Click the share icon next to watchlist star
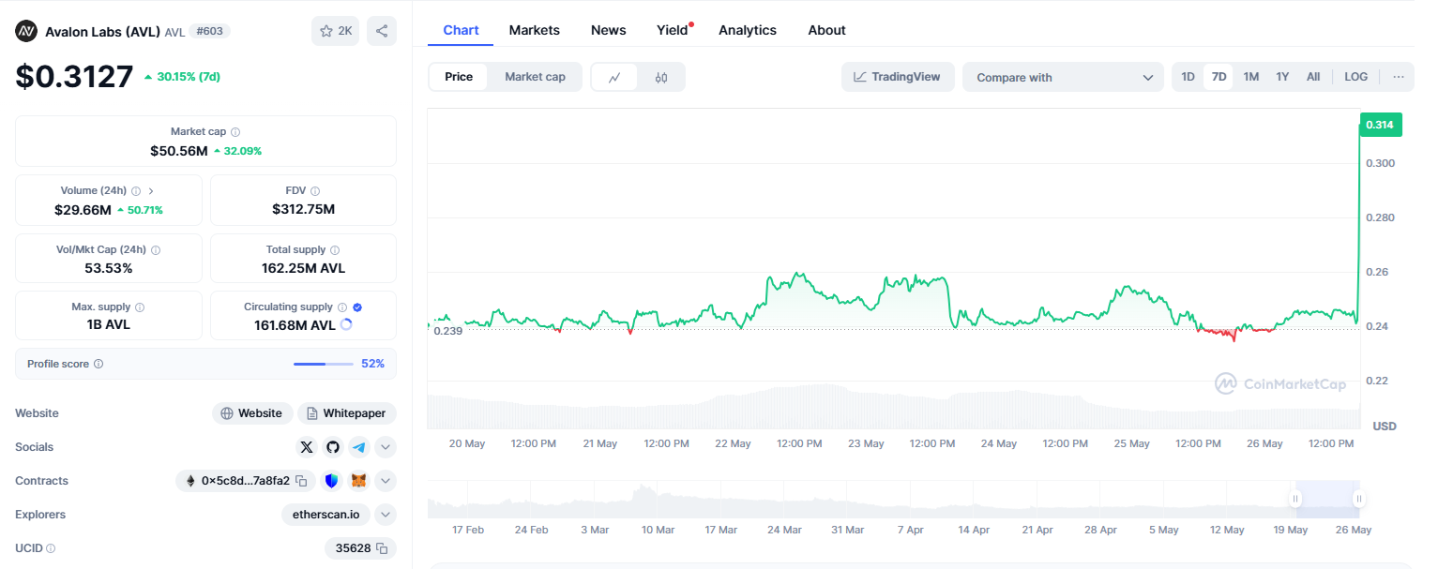 (382, 31)
